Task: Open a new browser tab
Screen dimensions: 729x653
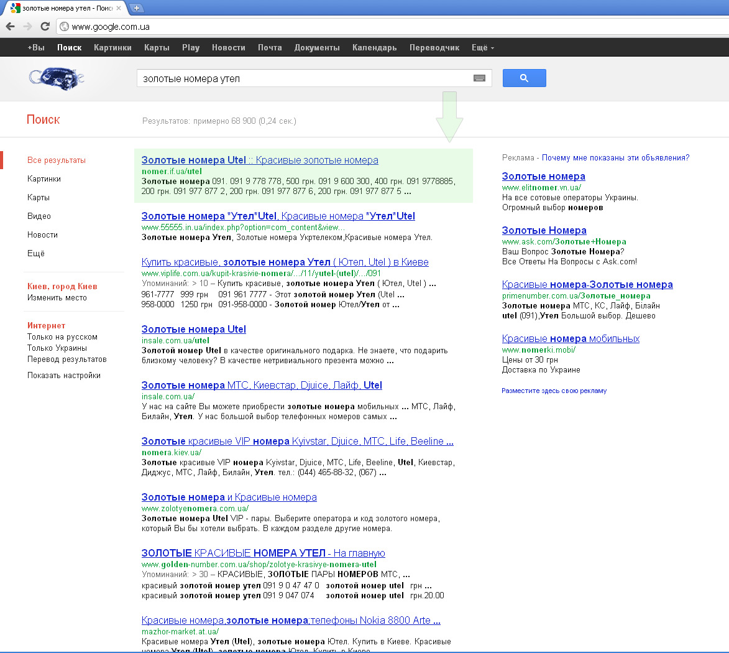Action: click(x=136, y=8)
